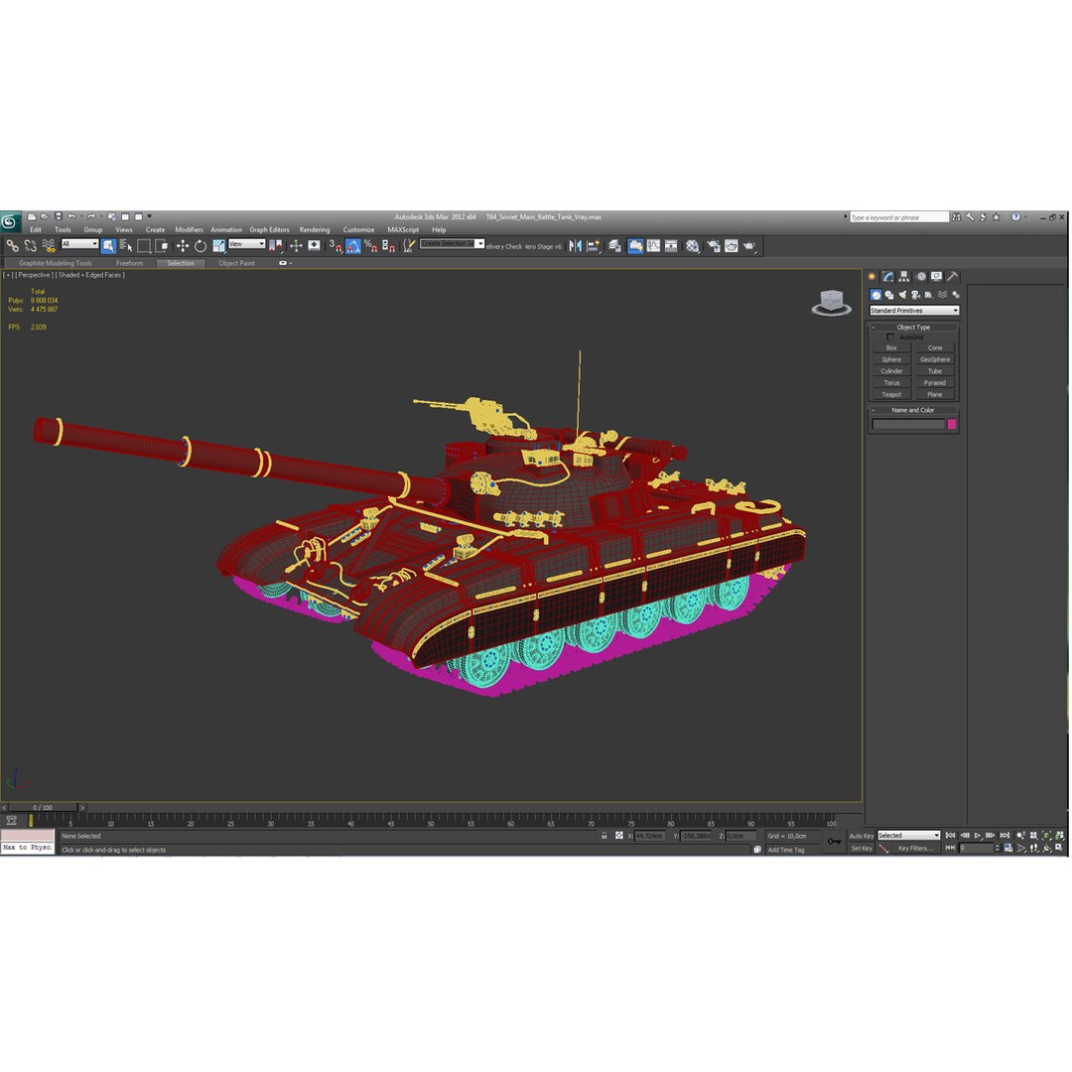Click the Window/Crossing selection icon
The image size is (1072, 1072).
(162, 245)
